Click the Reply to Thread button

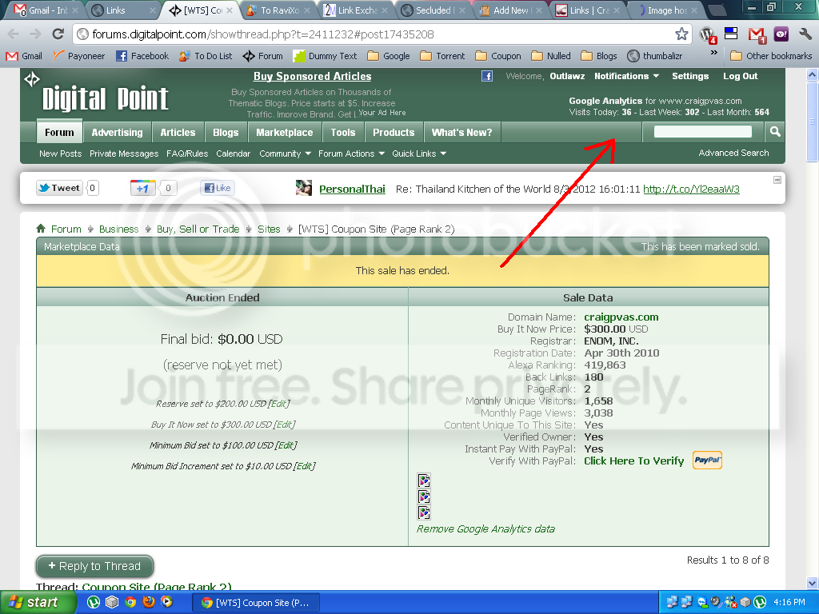pyautogui.click(x=94, y=566)
